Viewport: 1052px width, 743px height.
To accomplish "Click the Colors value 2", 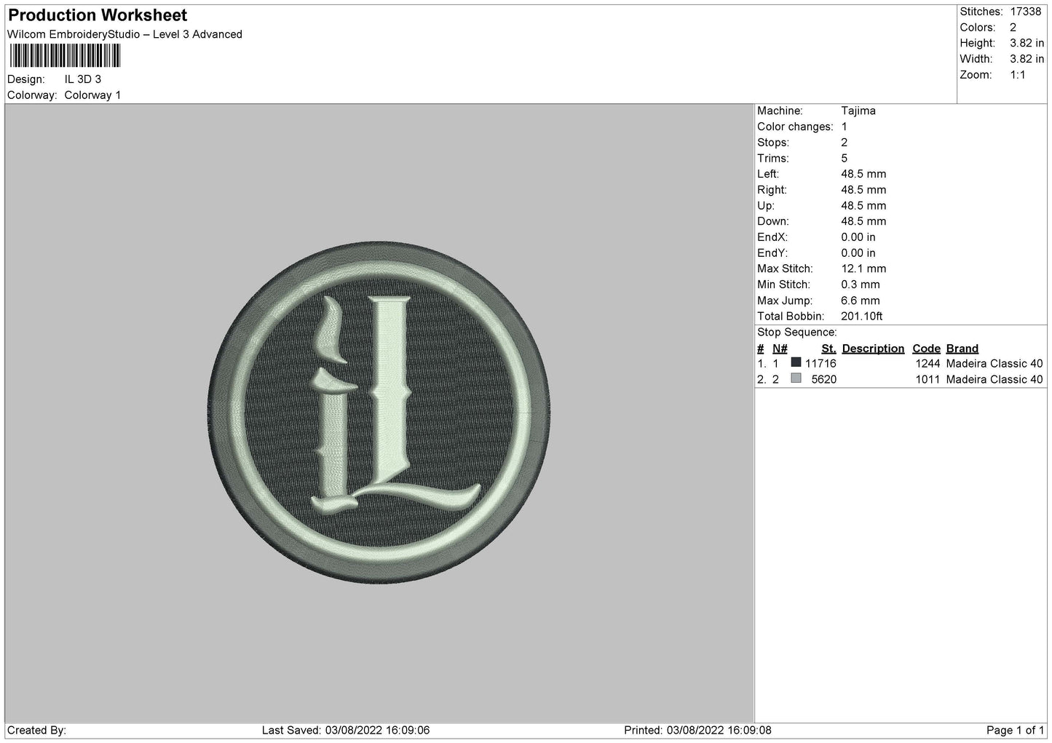I will (x=1013, y=28).
